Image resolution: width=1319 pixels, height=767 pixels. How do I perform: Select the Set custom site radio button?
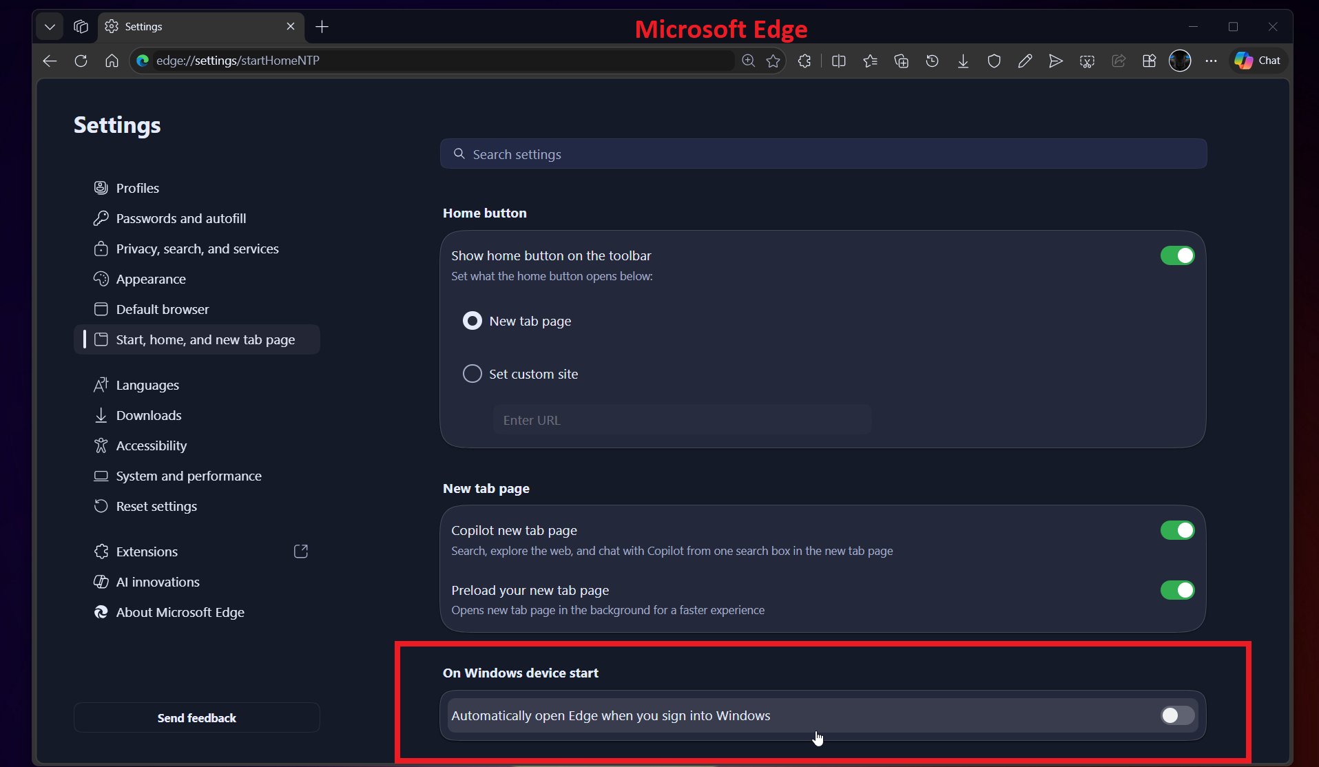pyautogui.click(x=472, y=374)
